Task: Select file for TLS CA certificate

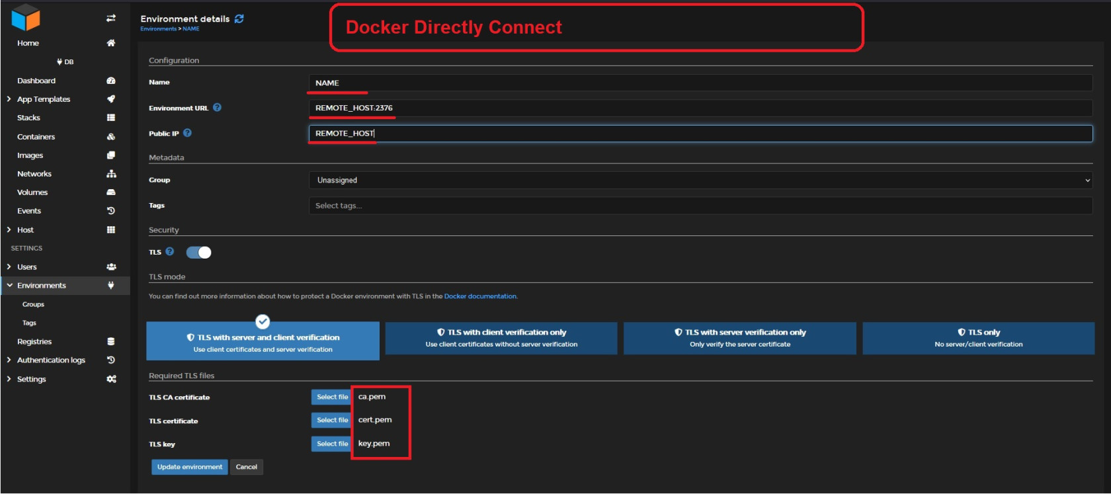Action: pos(332,397)
